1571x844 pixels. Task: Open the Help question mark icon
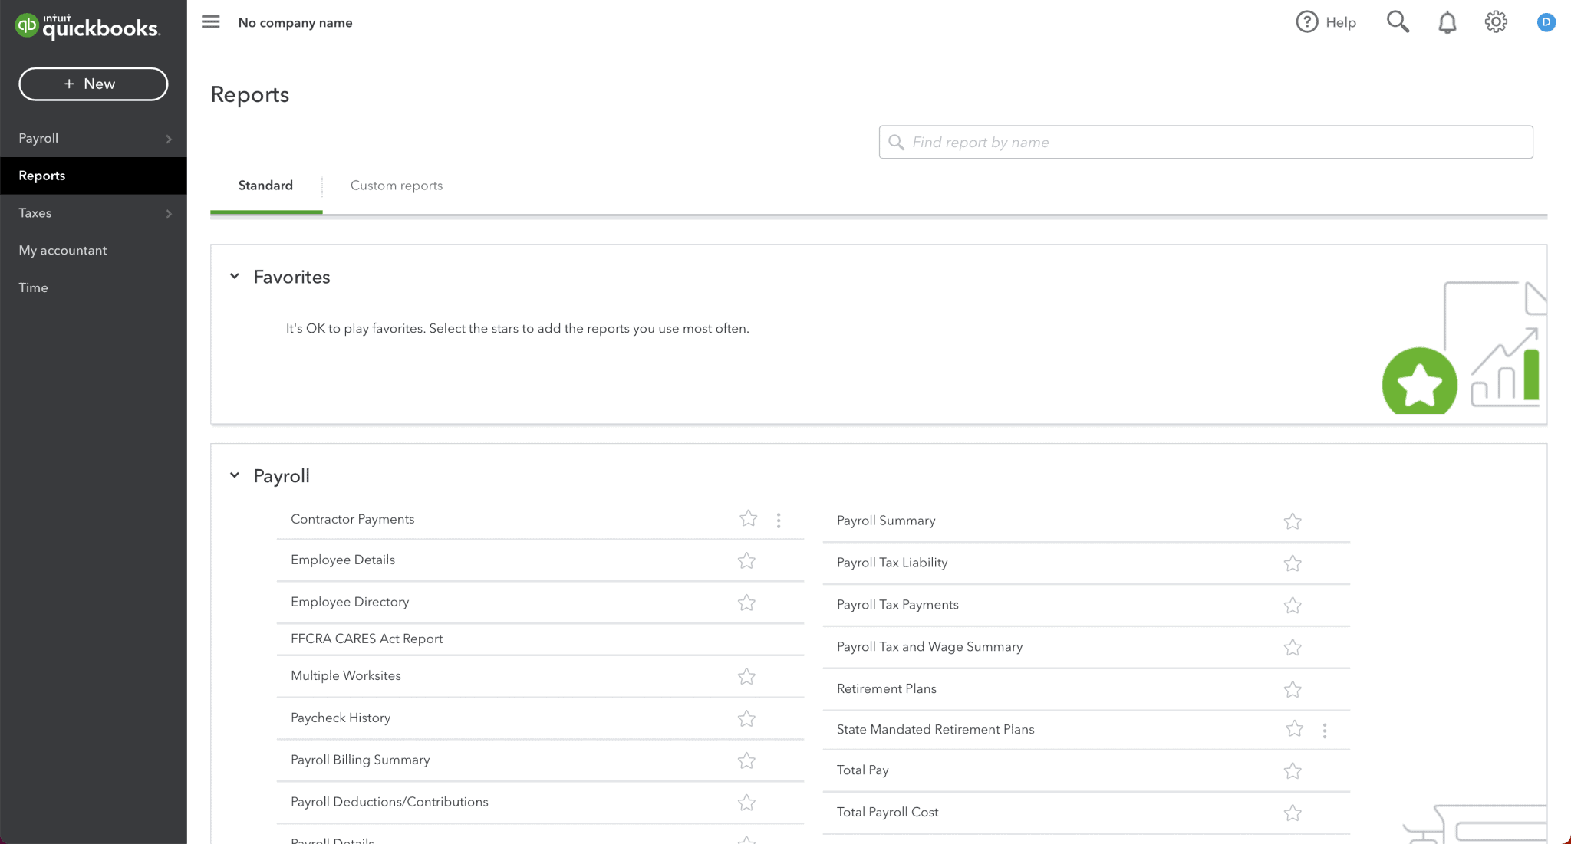pos(1307,22)
